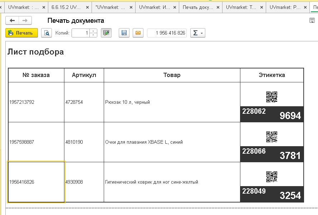Viewport: 318px width, 215px height.
Task: Click the save icon at top right
Action: tap(312, 20)
